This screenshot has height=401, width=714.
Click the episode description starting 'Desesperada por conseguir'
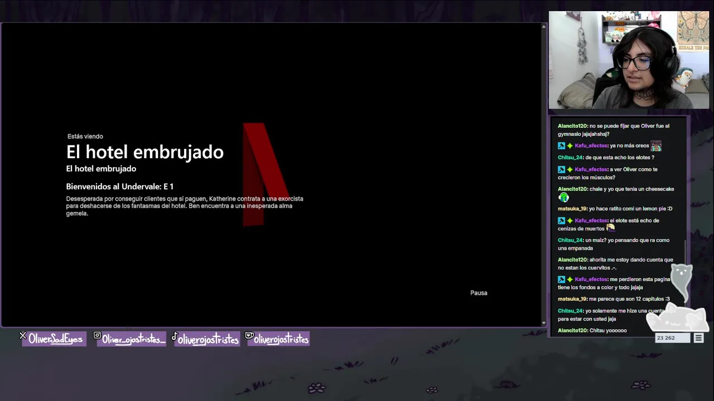185,206
